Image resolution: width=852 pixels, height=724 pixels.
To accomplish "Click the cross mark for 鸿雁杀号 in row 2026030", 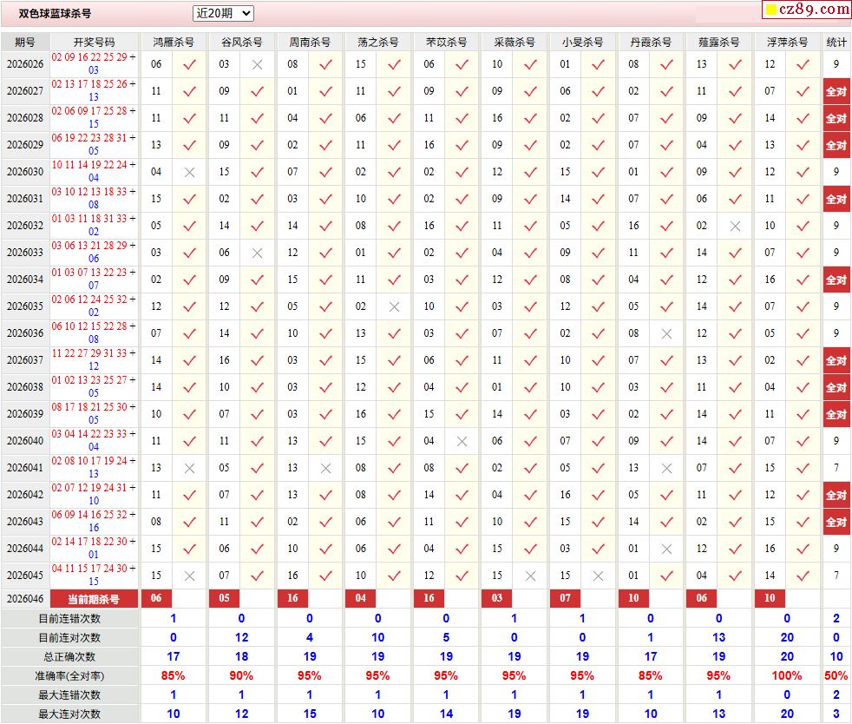I will pos(189,172).
